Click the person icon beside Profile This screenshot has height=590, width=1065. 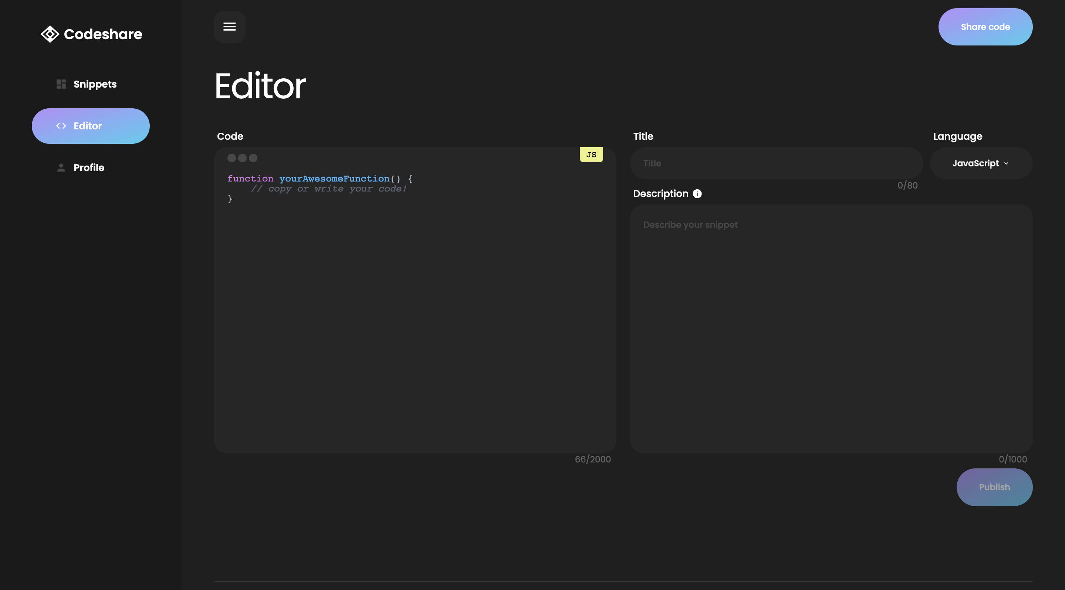pos(61,167)
